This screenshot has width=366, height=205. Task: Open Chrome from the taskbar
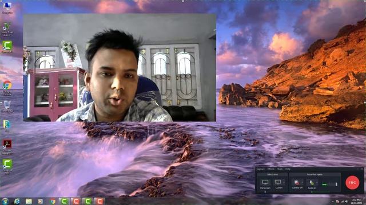52,201
